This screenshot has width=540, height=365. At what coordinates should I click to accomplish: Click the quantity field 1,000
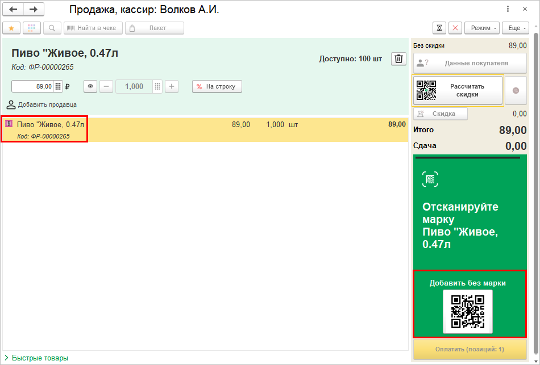(x=134, y=86)
